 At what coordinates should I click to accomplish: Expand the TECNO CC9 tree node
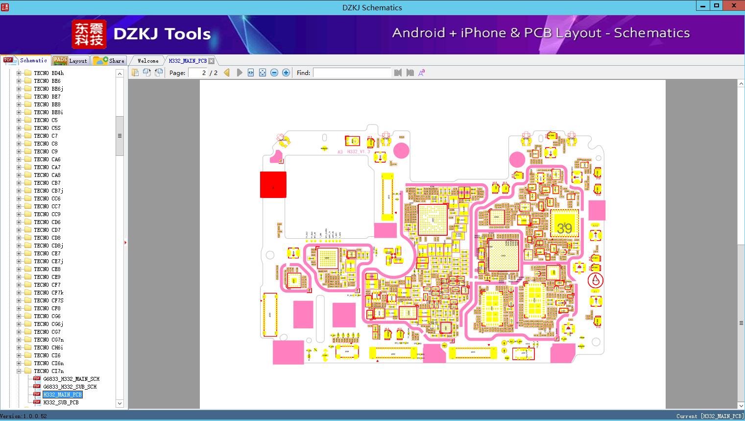coord(19,214)
